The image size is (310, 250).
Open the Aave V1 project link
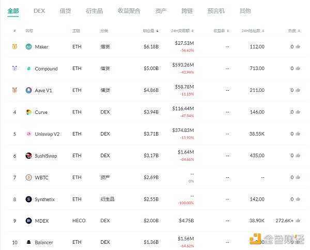[44, 90]
